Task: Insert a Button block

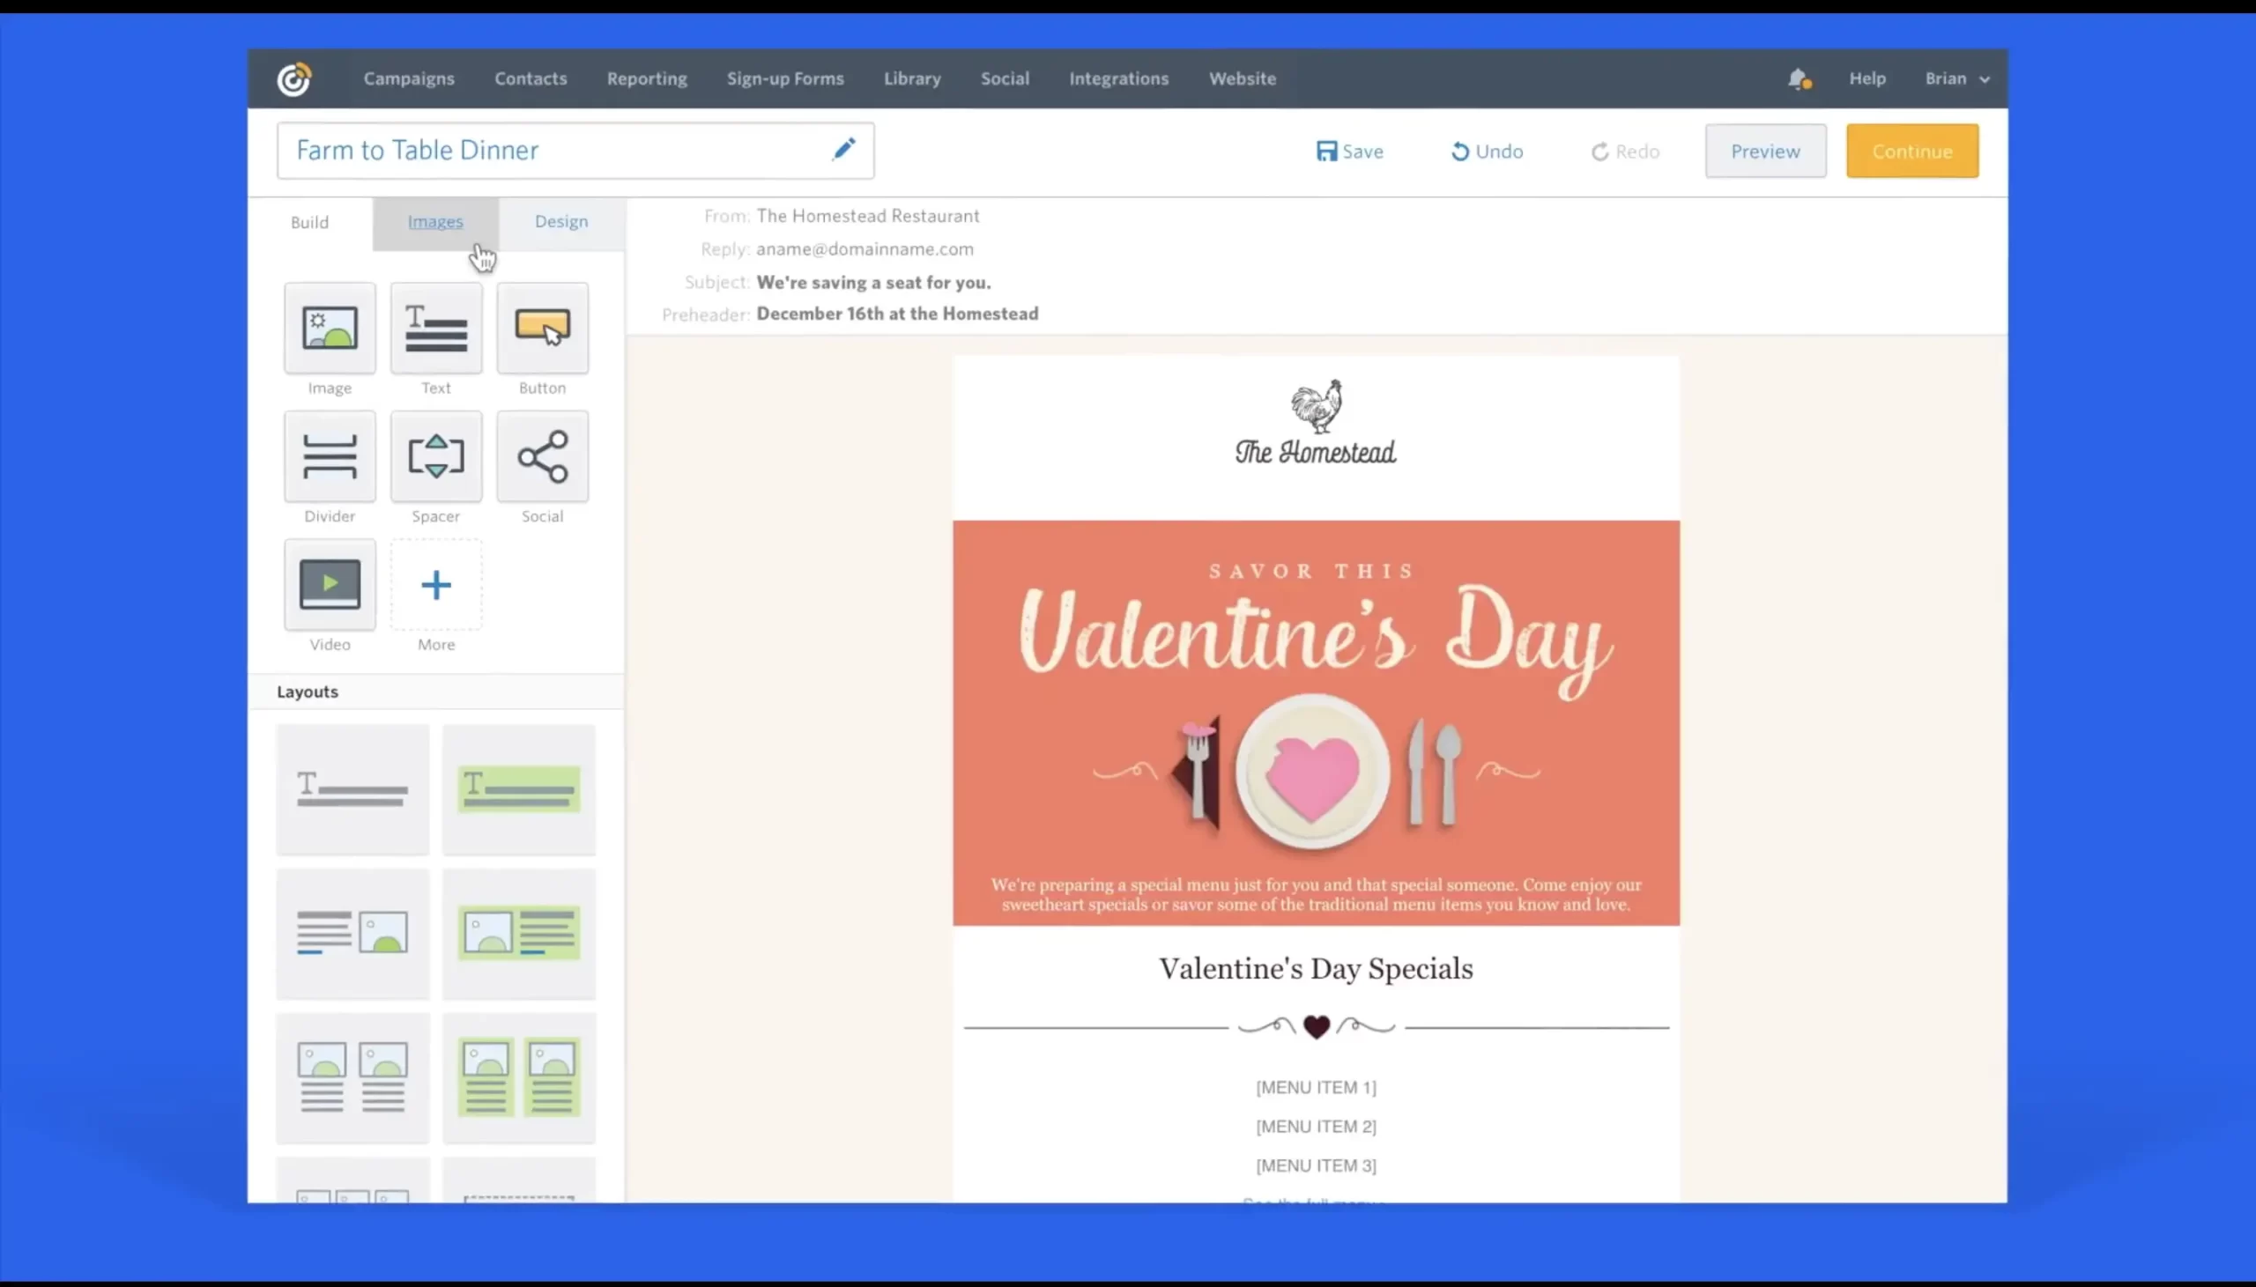Action: 542,330
